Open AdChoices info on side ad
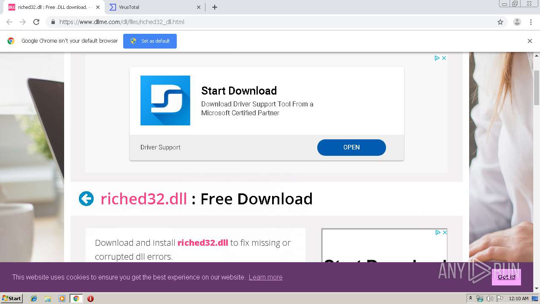 pos(438,233)
